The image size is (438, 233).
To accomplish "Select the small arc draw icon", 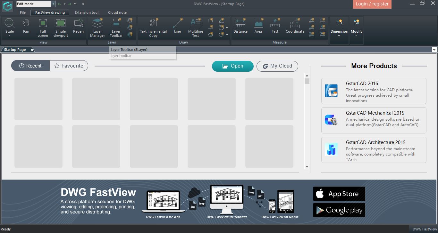I will click(210, 27).
